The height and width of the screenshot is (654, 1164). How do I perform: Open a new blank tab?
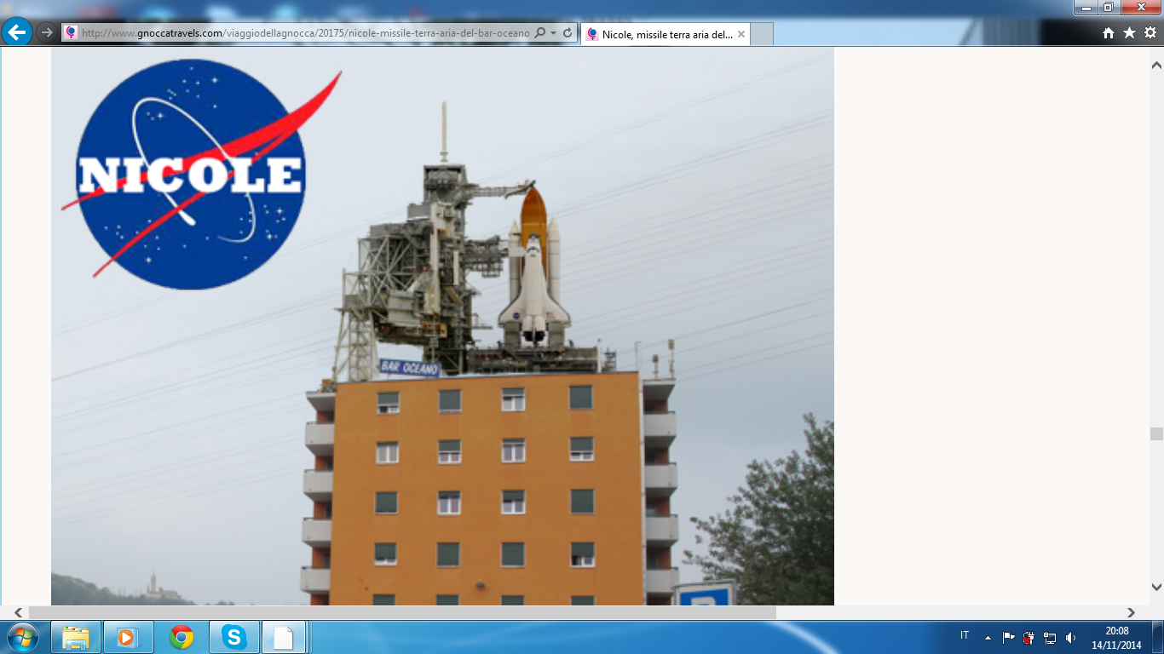pos(763,35)
